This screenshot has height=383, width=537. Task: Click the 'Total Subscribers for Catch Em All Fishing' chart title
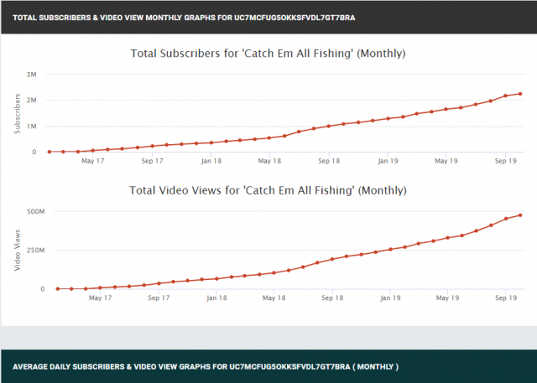(x=268, y=54)
